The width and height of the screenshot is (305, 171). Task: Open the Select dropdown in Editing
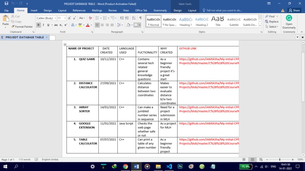(x=272, y=26)
